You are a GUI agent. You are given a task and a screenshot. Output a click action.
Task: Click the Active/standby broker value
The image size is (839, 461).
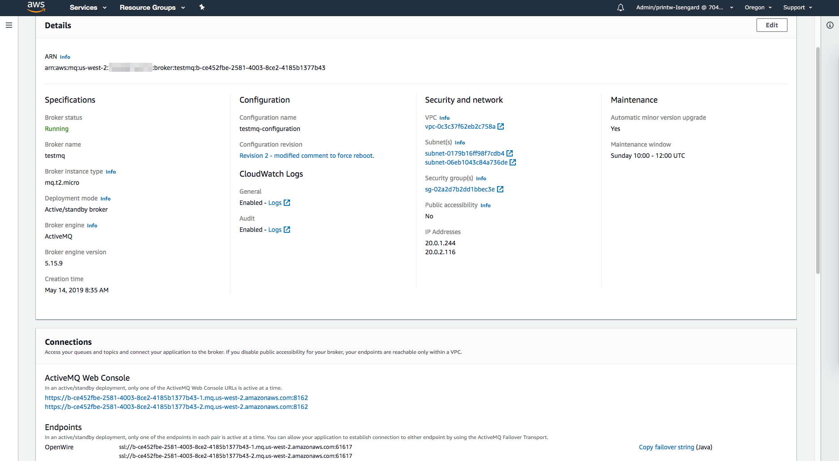[x=76, y=209]
